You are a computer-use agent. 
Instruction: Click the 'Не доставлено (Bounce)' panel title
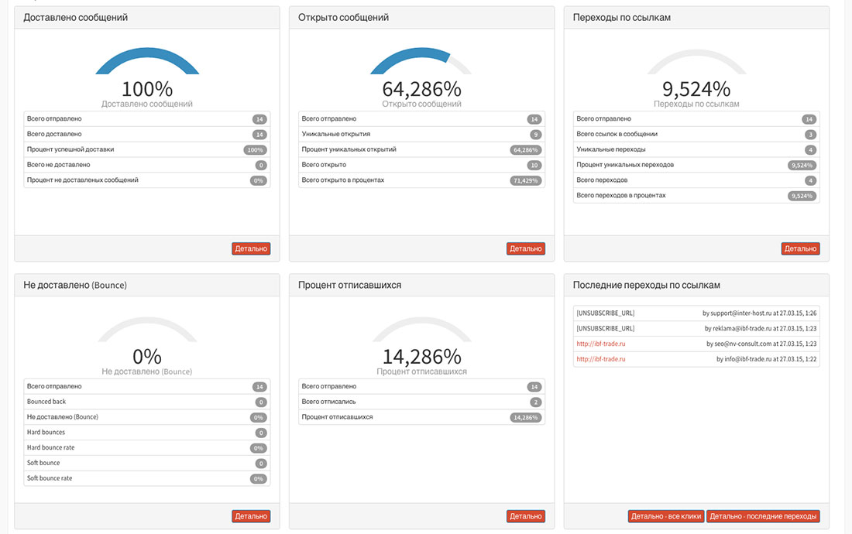pos(75,285)
